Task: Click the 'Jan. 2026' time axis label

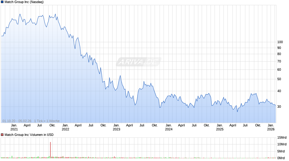Action: click(x=271, y=127)
